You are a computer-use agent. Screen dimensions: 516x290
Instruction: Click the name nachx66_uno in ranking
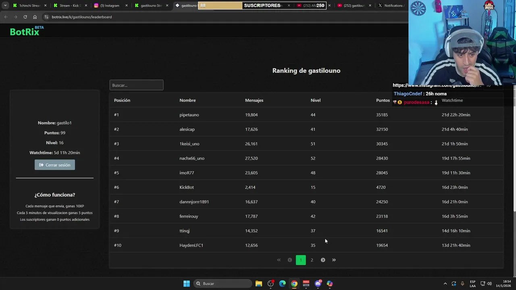click(x=192, y=158)
